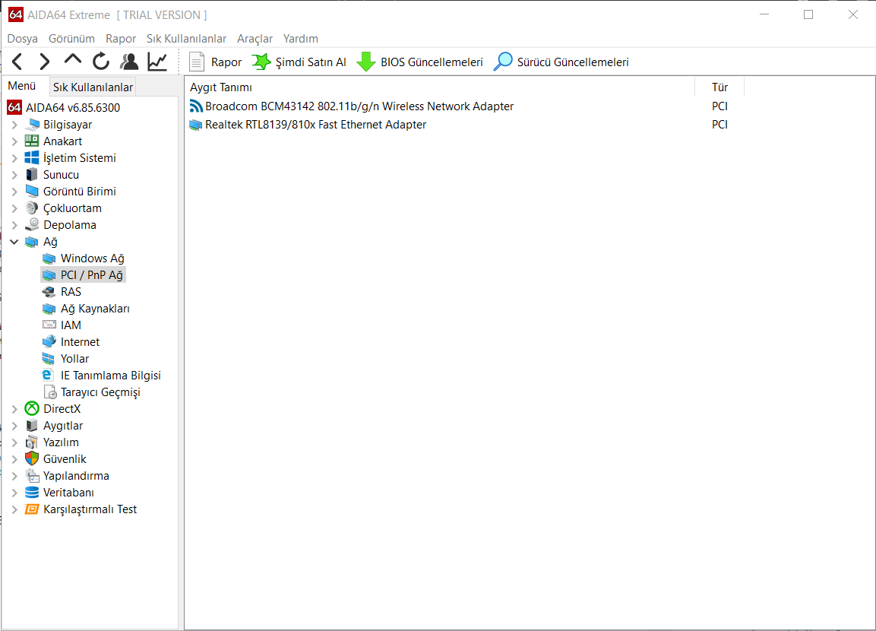Screen dimensions: 876x631
Task: Click the Anakart motherboard icon
Action: coord(32,141)
